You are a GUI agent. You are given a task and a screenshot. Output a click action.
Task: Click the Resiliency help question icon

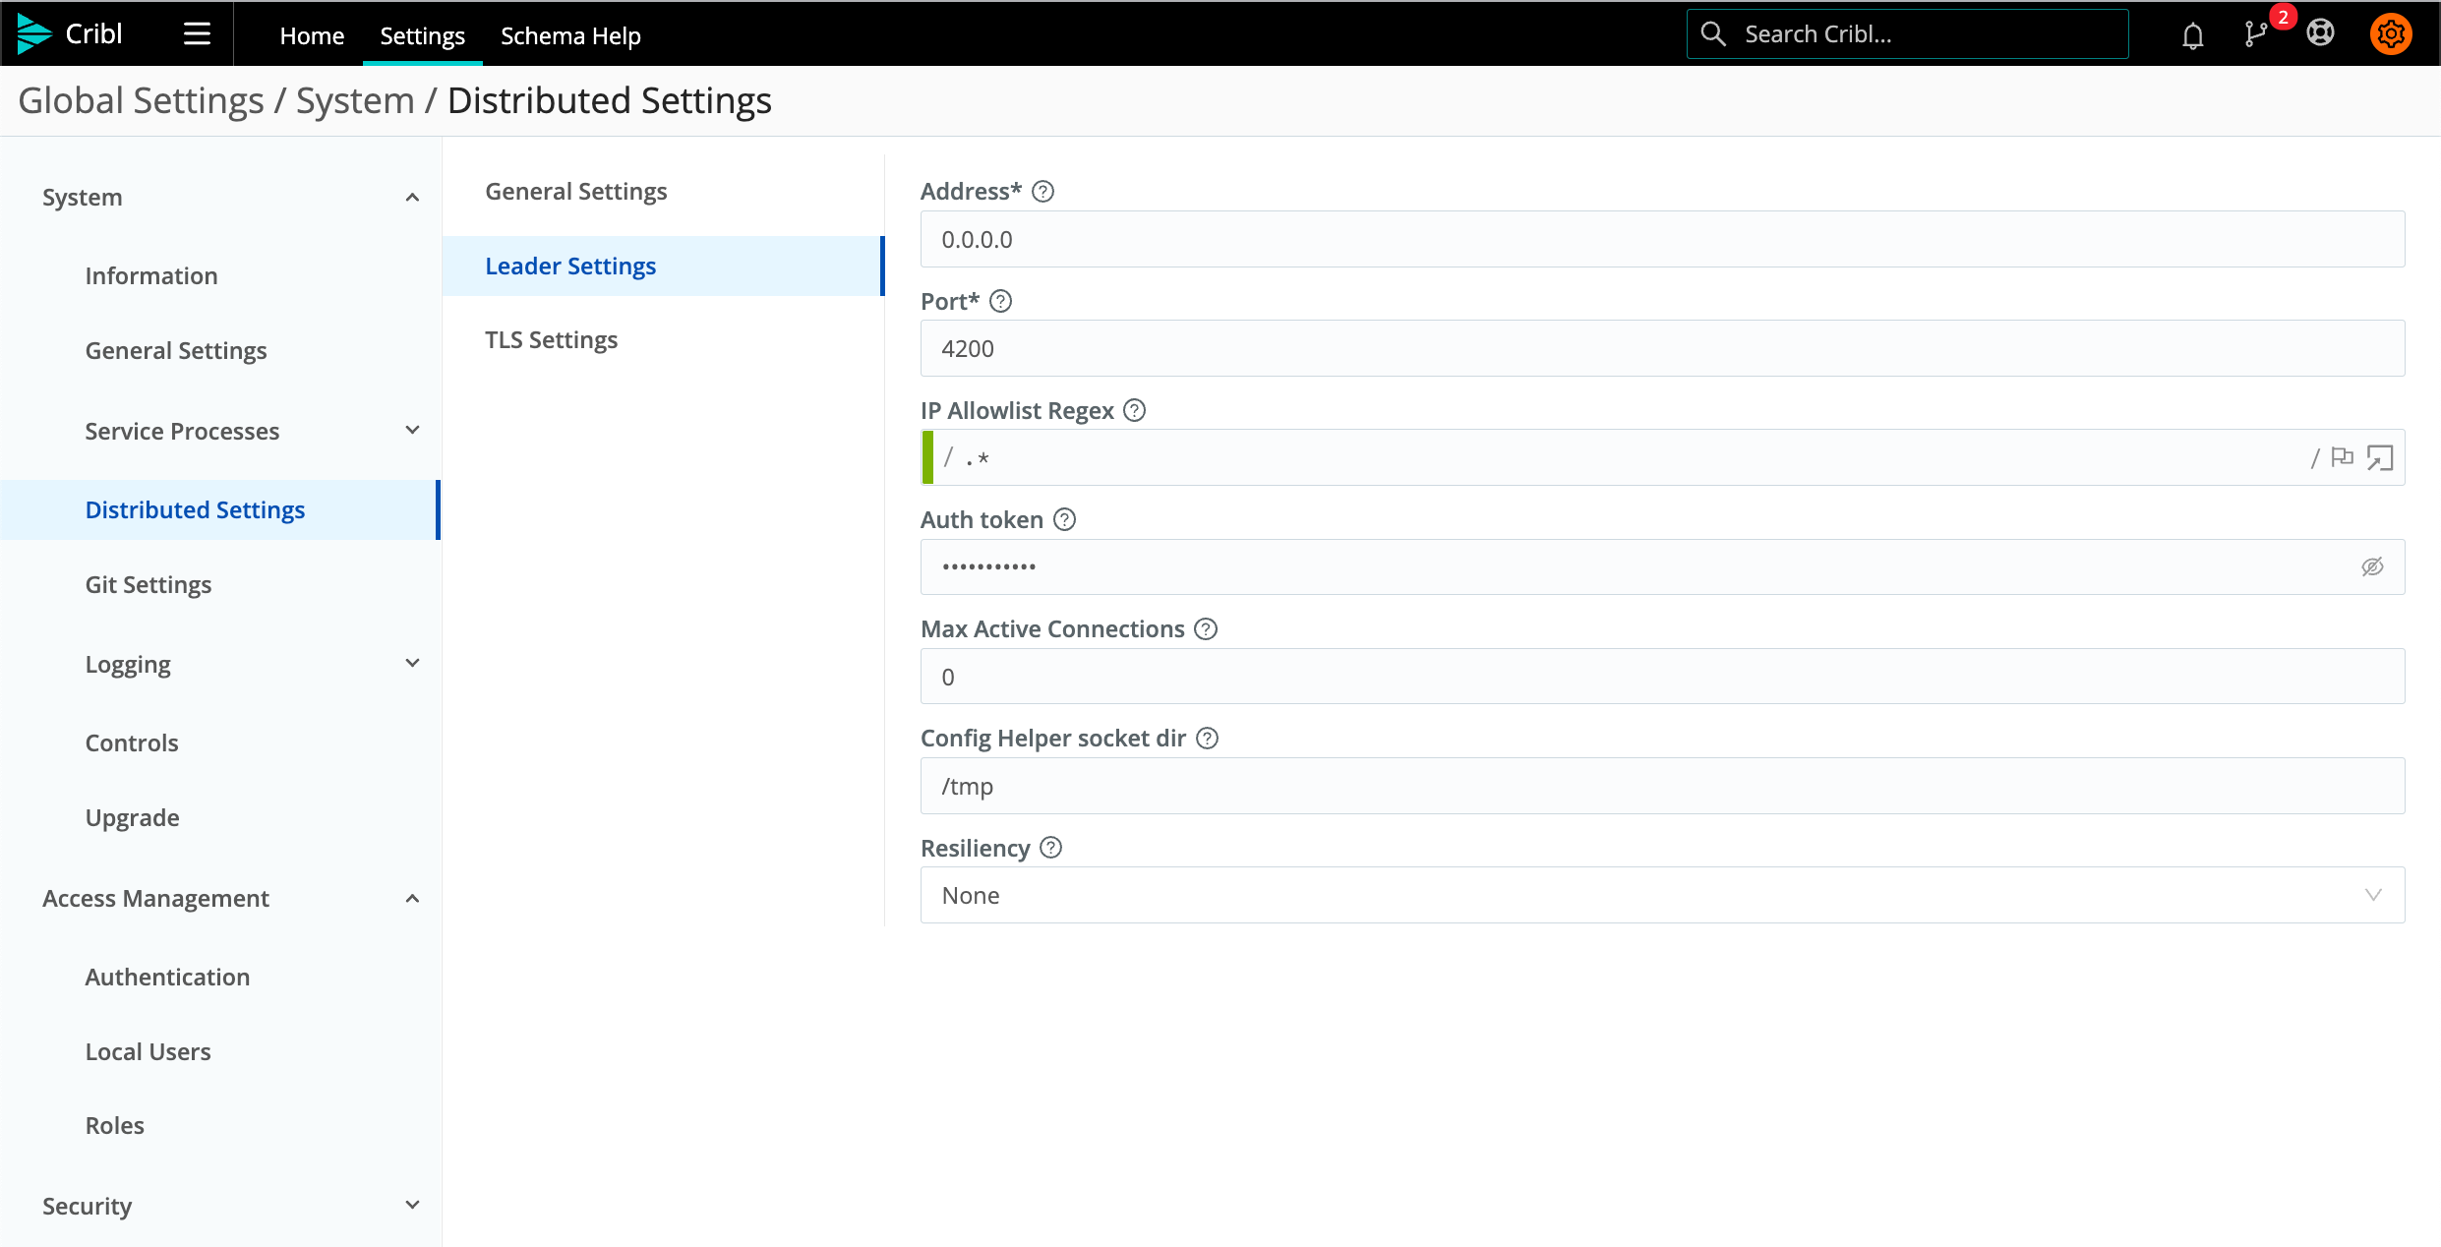pyautogui.click(x=1050, y=848)
